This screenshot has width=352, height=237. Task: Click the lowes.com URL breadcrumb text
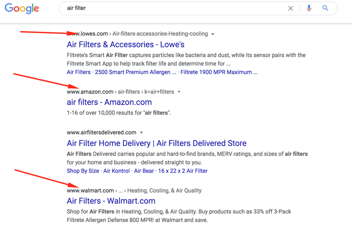137,34
